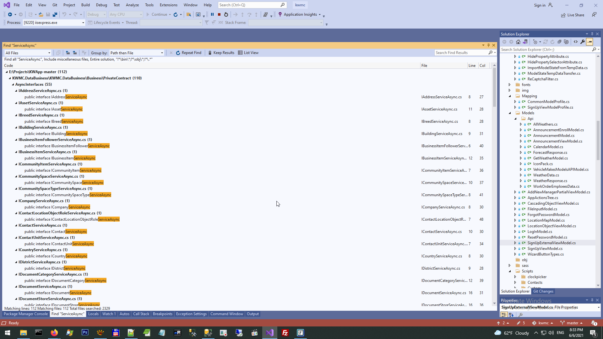Click the View Code icon in Solution Explorer
Screen dimensions: 603x339
click(x=576, y=42)
